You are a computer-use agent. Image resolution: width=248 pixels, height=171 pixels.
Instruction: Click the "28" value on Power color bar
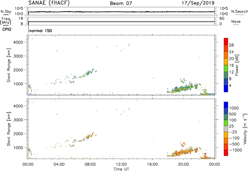coord(231,45)
